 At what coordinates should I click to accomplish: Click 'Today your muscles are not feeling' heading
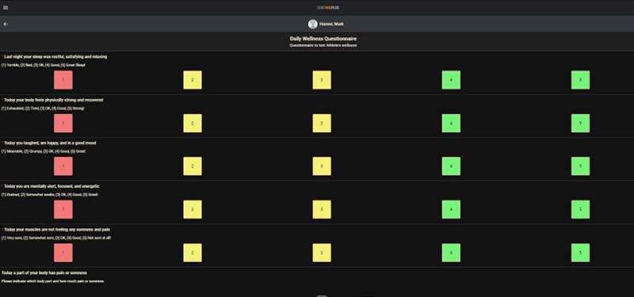click(57, 230)
